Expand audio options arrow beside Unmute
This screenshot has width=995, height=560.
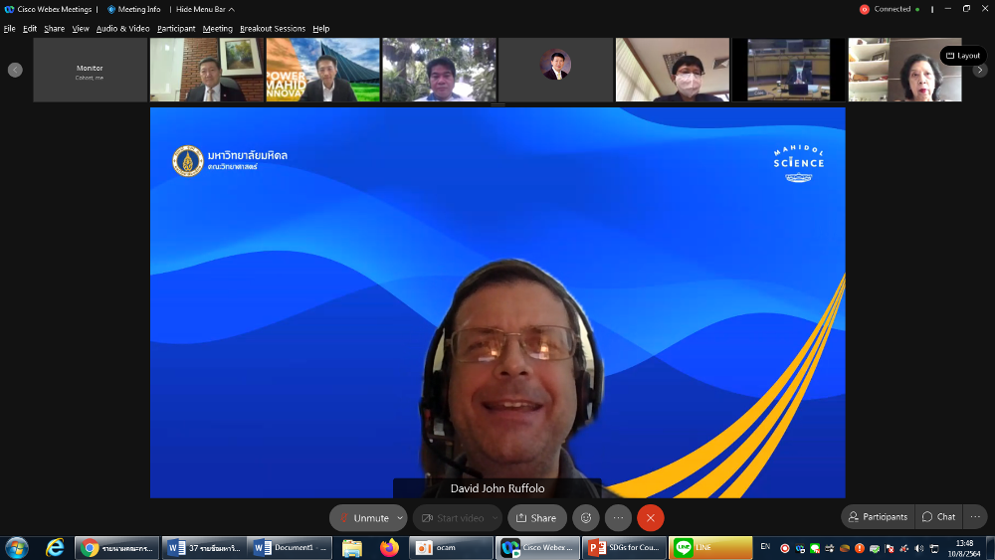coord(400,517)
